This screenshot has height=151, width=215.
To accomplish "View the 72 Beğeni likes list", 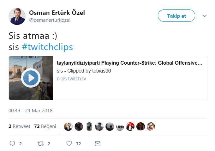I will [x=45, y=126].
